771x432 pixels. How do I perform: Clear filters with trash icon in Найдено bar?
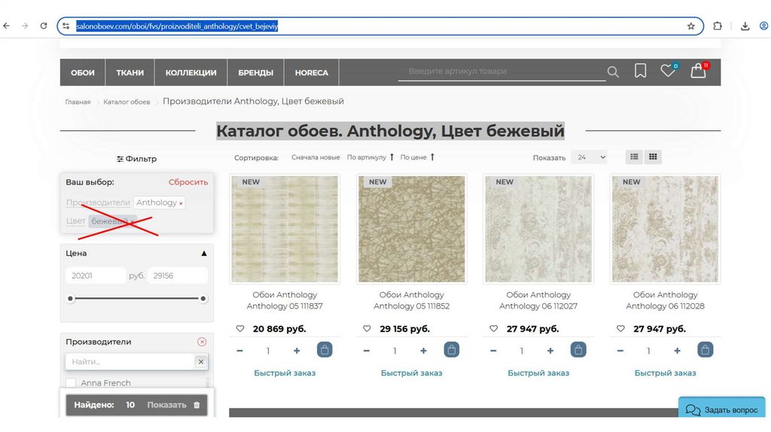pos(197,405)
